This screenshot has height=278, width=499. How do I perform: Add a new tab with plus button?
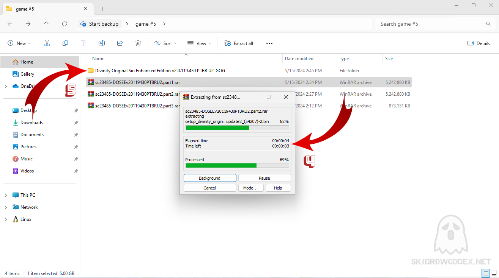click(102, 9)
